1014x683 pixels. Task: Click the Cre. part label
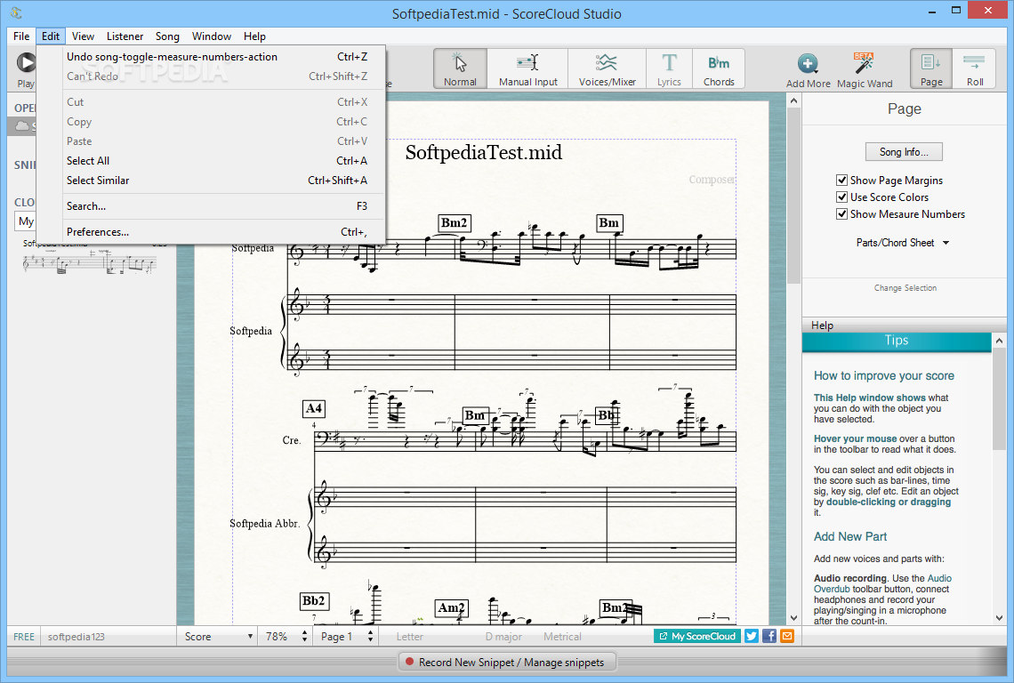(291, 440)
